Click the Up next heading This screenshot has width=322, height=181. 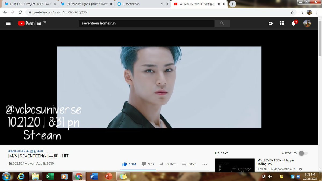(x=221, y=153)
